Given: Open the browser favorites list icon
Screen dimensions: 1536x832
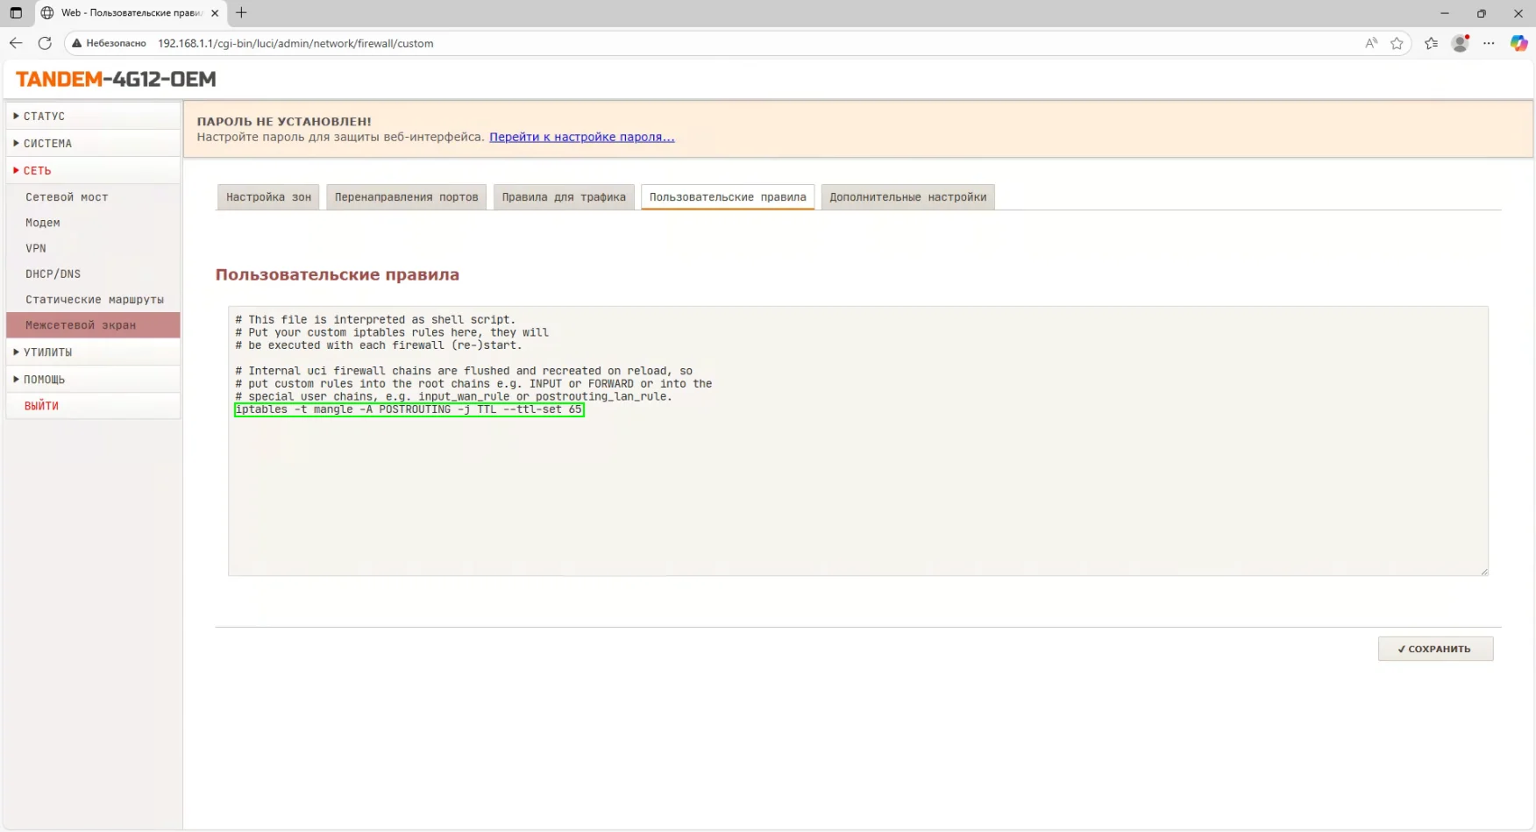Looking at the screenshot, I should 1431,43.
